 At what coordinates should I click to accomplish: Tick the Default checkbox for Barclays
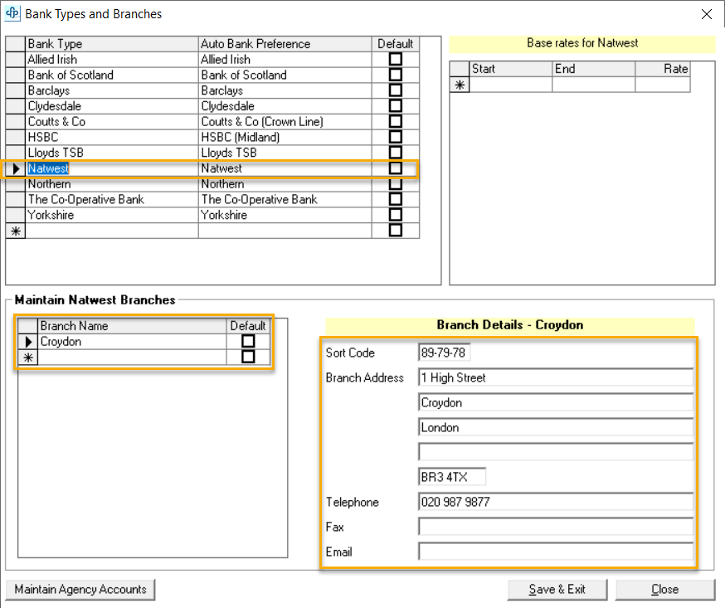(396, 90)
